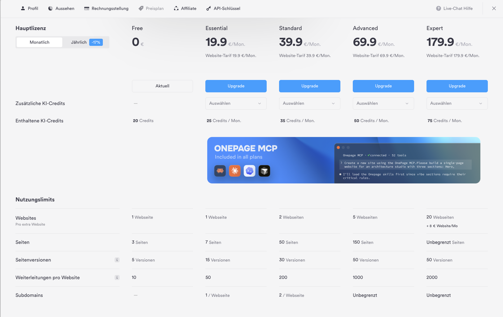The width and height of the screenshot is (503, 317).
Task: Open the Expert plan Auswählen credits dropdown
Action: click(457, 103)
